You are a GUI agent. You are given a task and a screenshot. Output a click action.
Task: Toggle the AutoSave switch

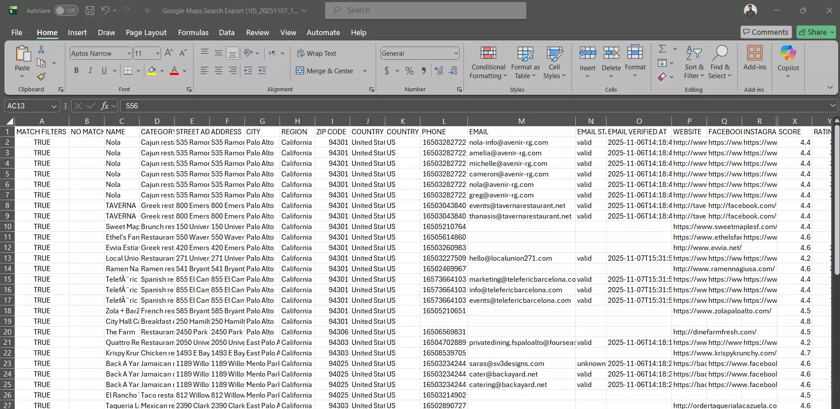(x=66, y=11)
